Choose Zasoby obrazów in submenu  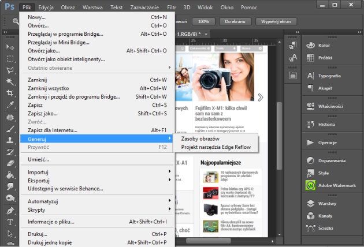(216, 139)
